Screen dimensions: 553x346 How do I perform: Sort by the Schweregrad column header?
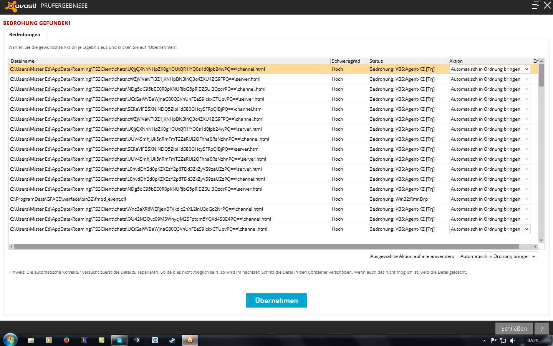click(x=349, y=61)
